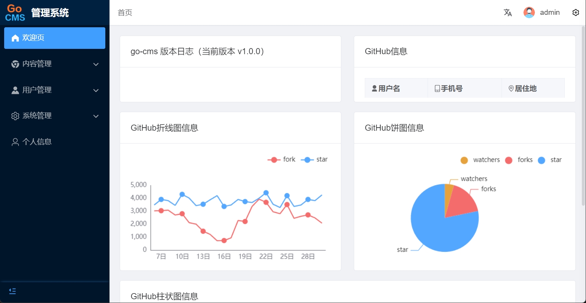The width and height of the screenshot is (586, 303).
Task: Click the GitHub柱状图信息 card title
Action: (164, 297)
